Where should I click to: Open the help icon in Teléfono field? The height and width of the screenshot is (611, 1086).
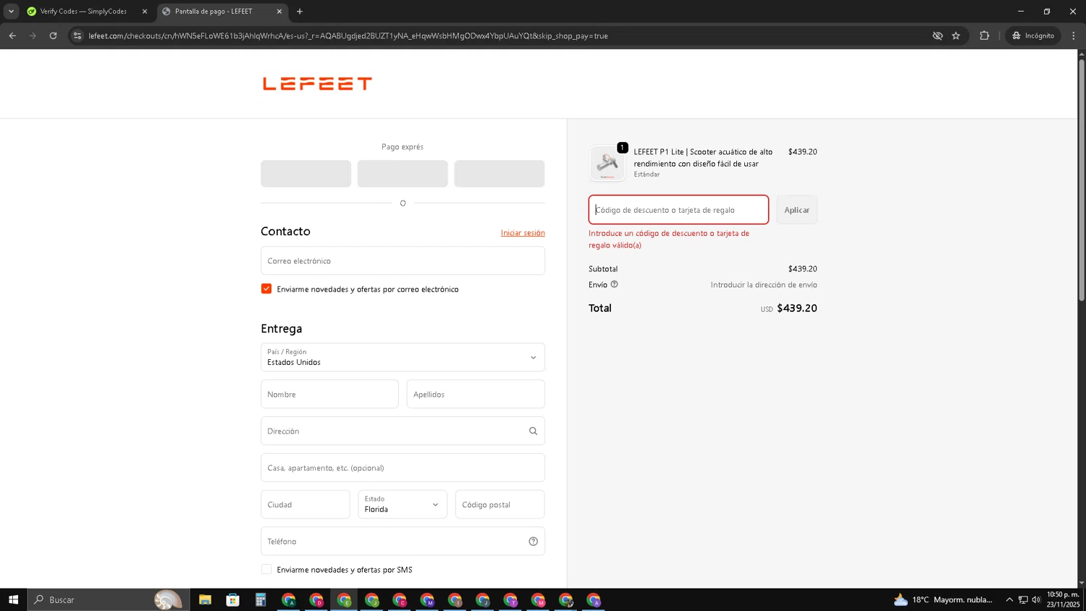tap(533, 542)
